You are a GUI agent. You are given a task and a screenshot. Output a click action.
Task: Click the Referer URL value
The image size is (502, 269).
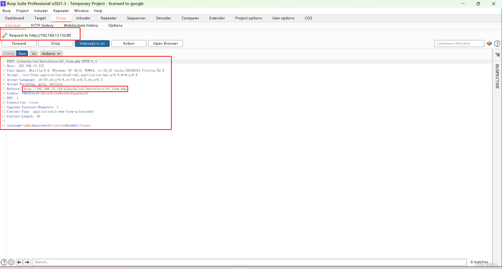point(75,89)
